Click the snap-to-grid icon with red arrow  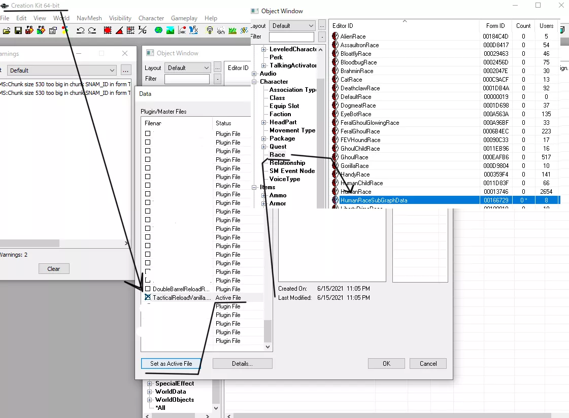pos(130,30)
